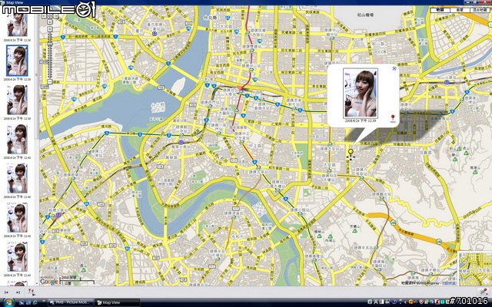Viewport: 492px width, 307px height.
Task: Pan the map right with arrow control
Action: (55, 15)
